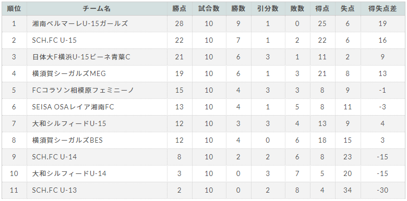Click the チーム名 column header

pyautogui.click(x=97, y=8)
